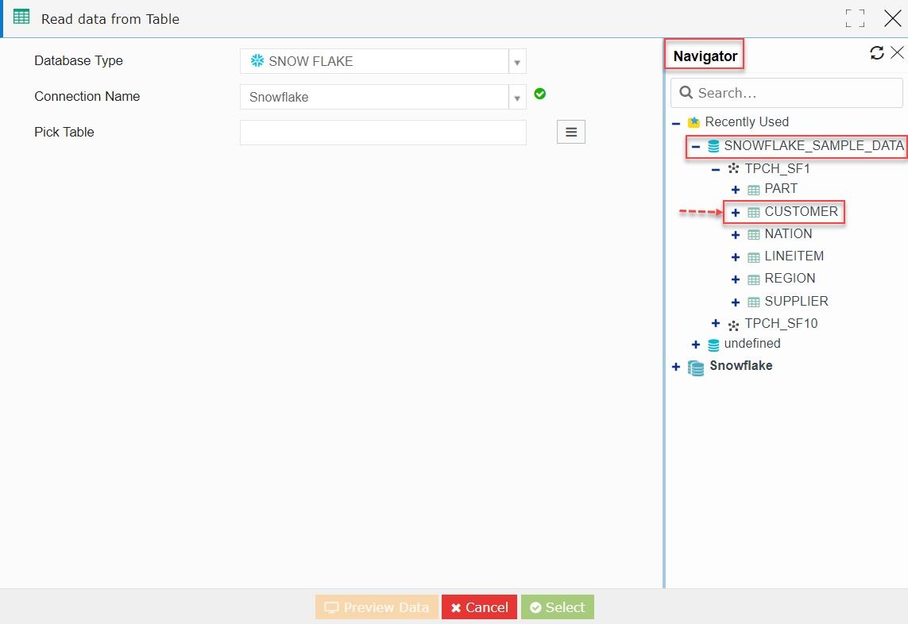Click the Preview Data button
Image resolution: width=908 pixels, height=624 pixels.
(x=376, y=607)
